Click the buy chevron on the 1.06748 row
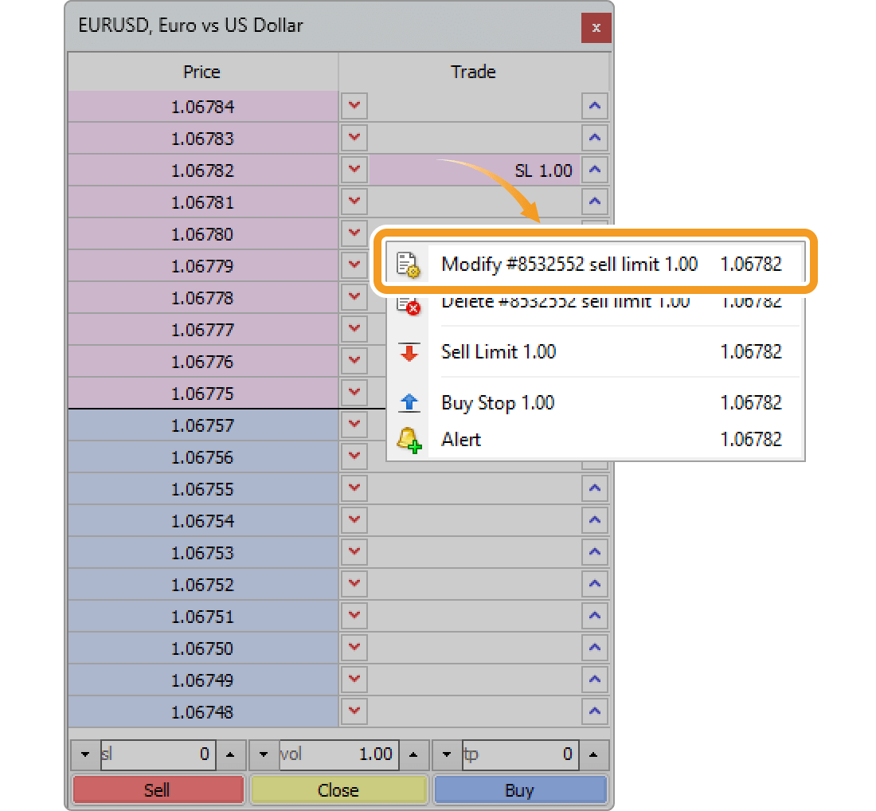The image size is (876, 811). [x=595, y=711]
